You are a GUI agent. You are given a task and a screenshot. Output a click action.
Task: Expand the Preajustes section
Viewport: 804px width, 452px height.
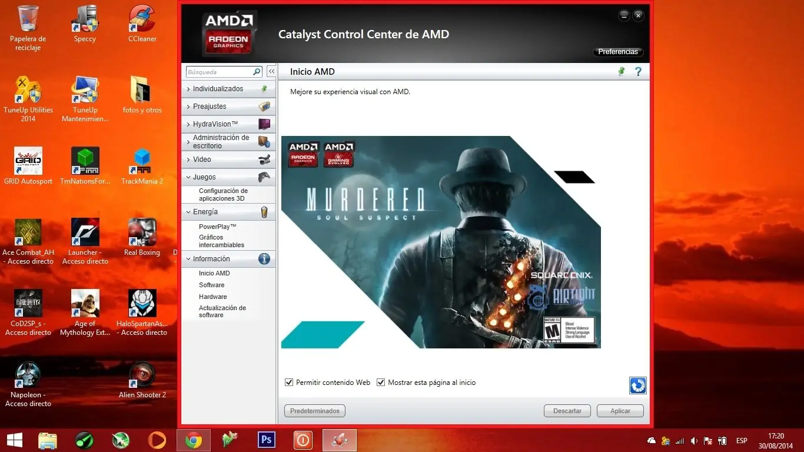(x=229, y=107)
